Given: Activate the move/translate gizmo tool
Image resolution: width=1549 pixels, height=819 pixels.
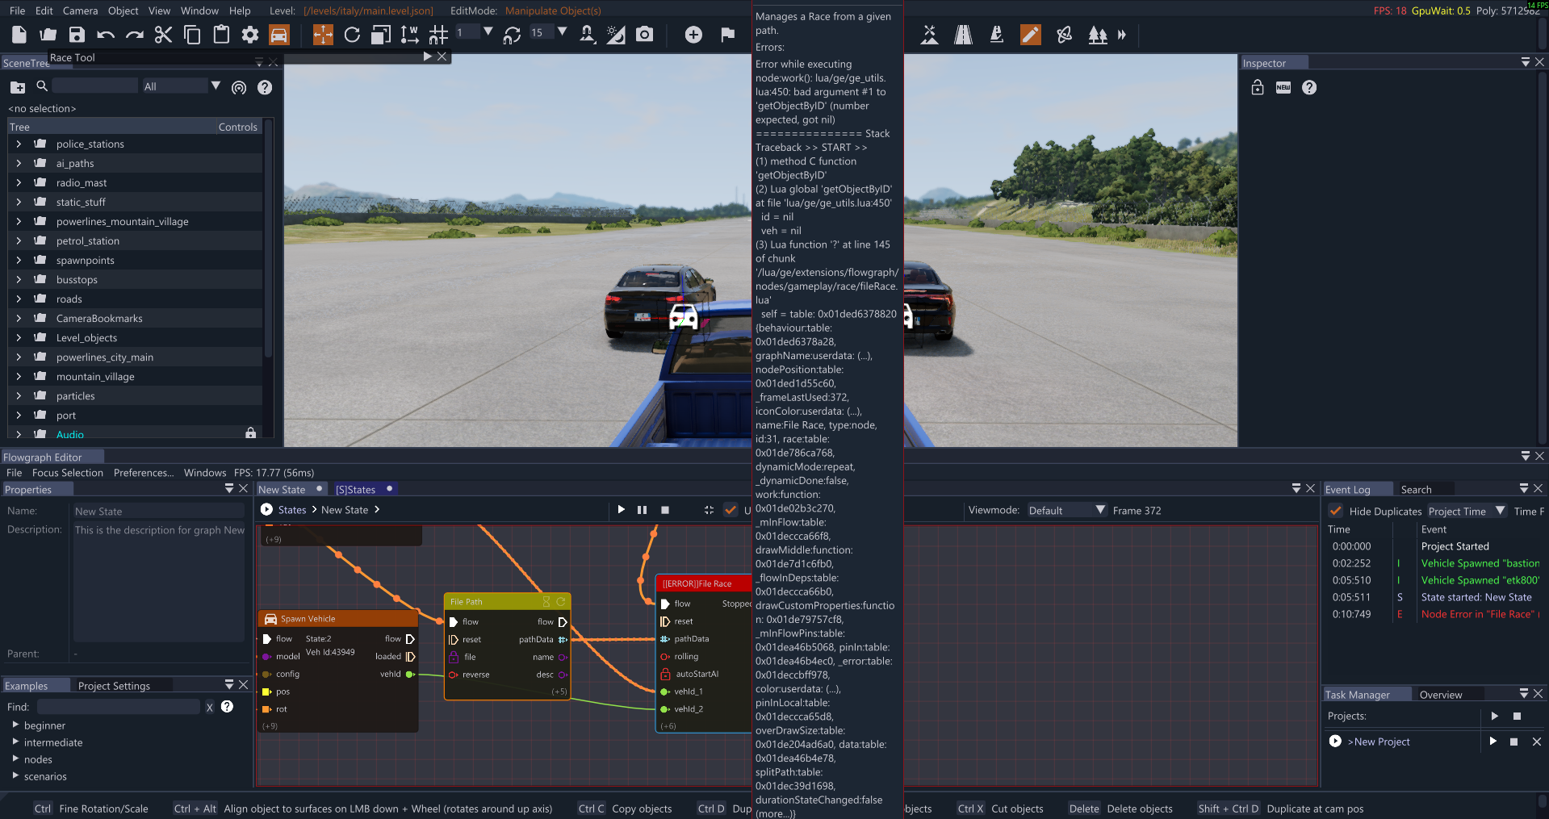Looking at the screenshot, I should (323, 35).
